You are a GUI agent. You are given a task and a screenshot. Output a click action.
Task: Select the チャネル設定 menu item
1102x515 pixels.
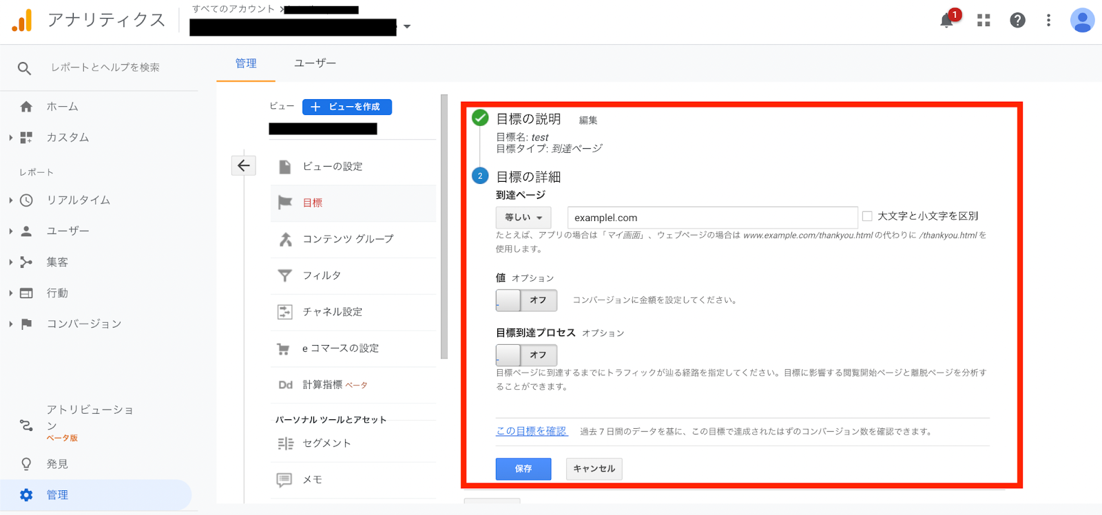coord(353,312)
